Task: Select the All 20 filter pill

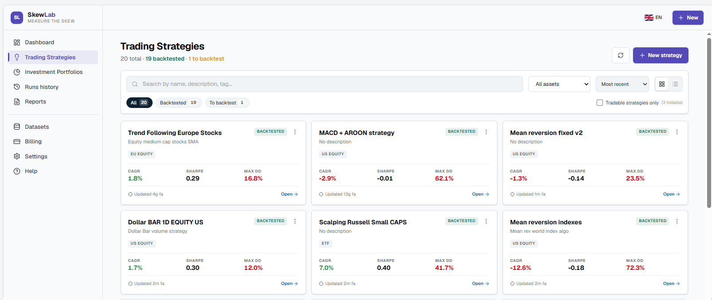Action: point(139,103)
